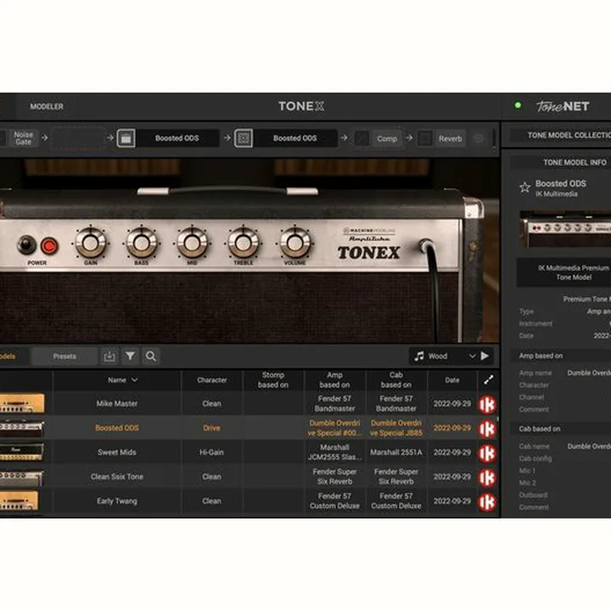The height and width of the screenshot is (611, 611).
Task: Toggle the Comp effect icon
Action: tap(362, 138)
